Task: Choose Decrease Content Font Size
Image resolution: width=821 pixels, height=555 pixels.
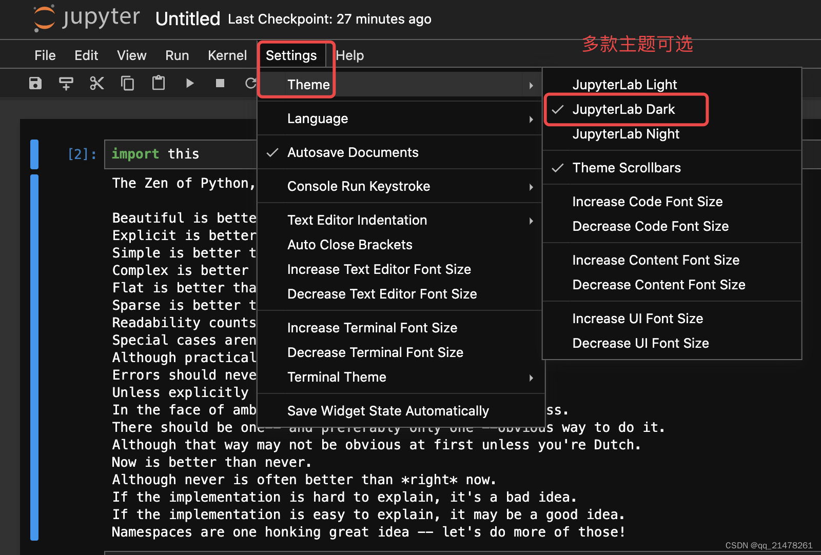Action: [672, 285]
